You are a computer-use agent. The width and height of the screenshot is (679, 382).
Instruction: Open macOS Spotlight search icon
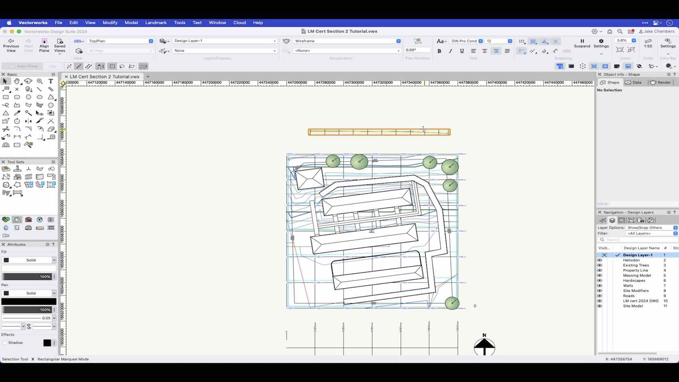[620, 32]
